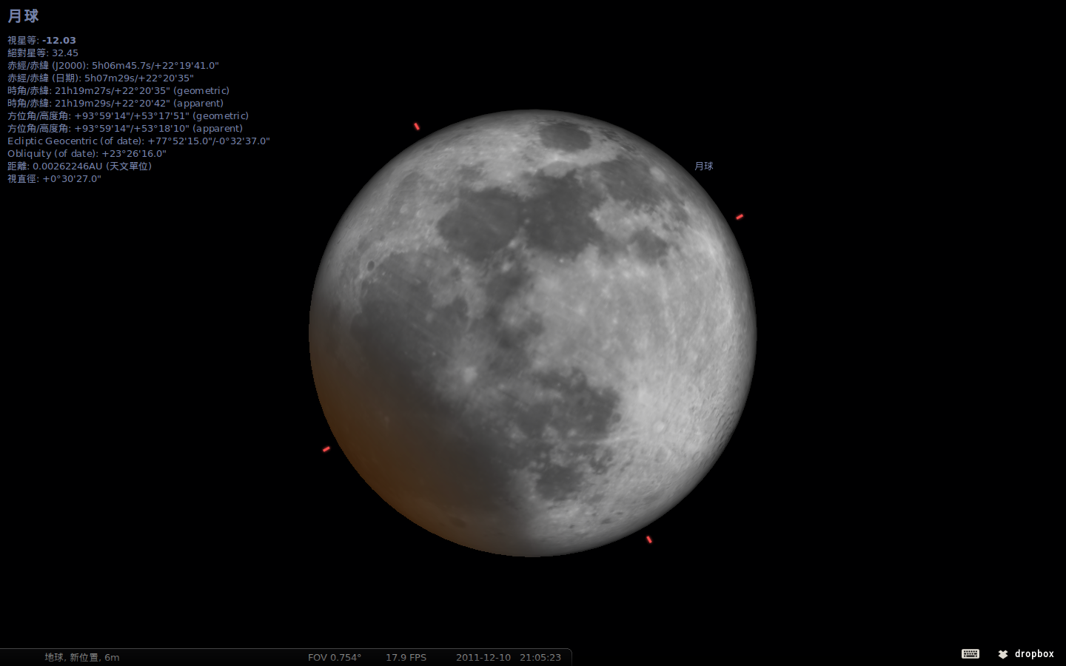The height and width of the screenshot is (666, 1066).
Task: Click the 17.9 FPS status entry
Action: coord(406,657)
